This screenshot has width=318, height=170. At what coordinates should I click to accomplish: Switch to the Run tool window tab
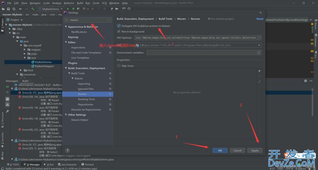pyautogui.click(x=49, y=165)
